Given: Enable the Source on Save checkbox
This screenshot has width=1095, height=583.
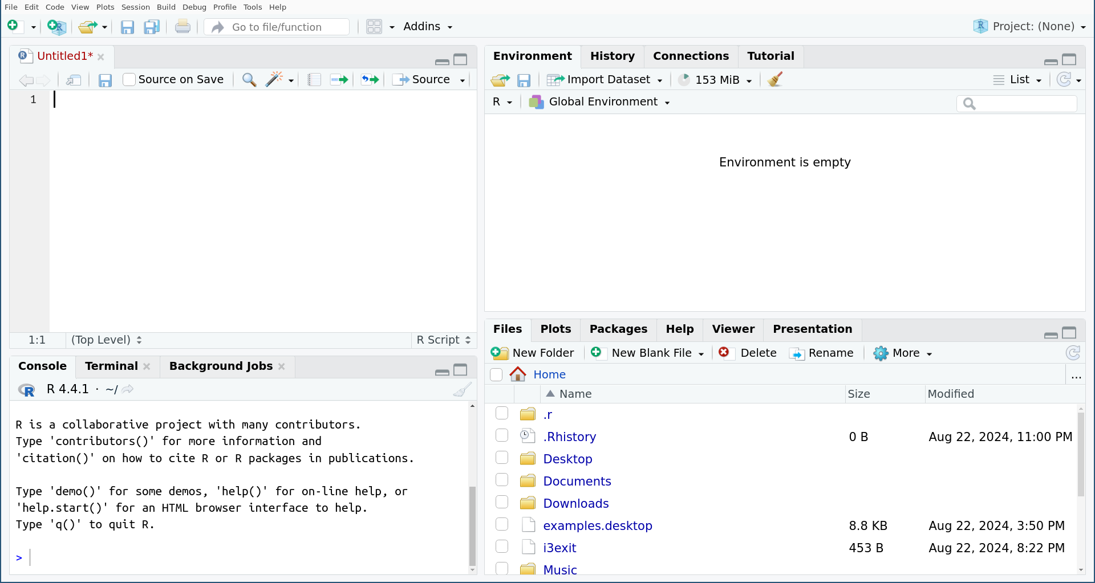Looking at the screenshot, I should click(129, 80).
